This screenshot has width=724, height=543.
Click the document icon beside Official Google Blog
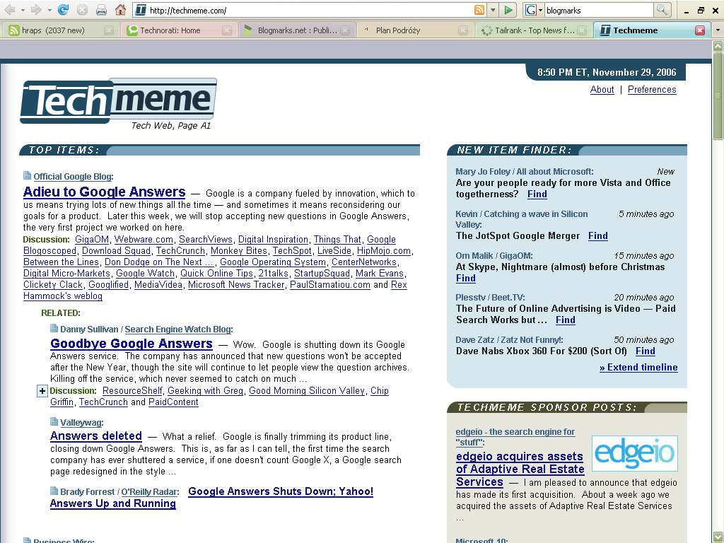28,175
